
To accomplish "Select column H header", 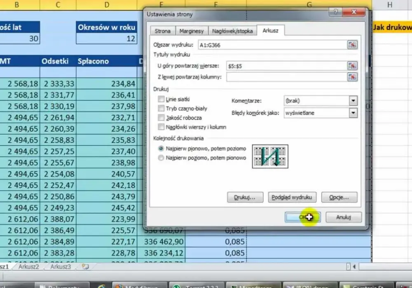I will click(390, 5).
